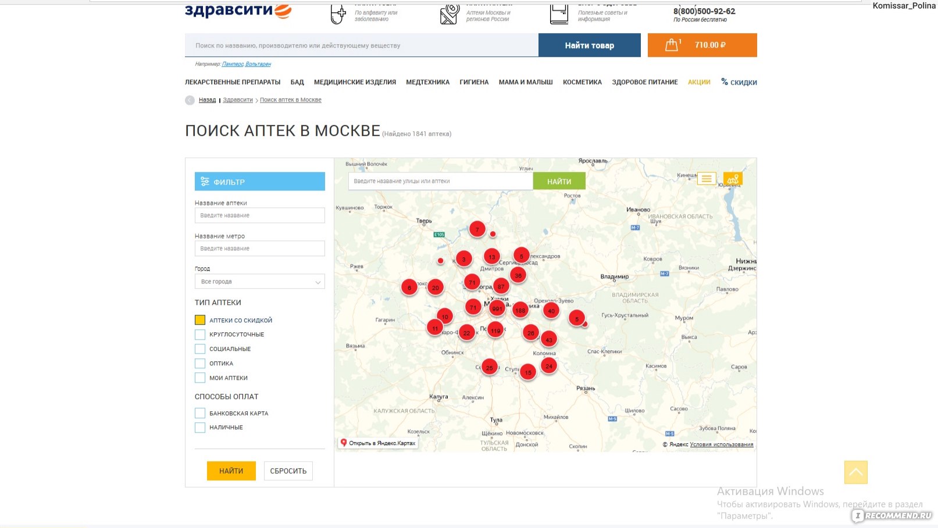Image resolution: width=938 pixels, height=528 pixels.
Task: Click the 'Назад' breadcrumb link
Action: [207, 100]
